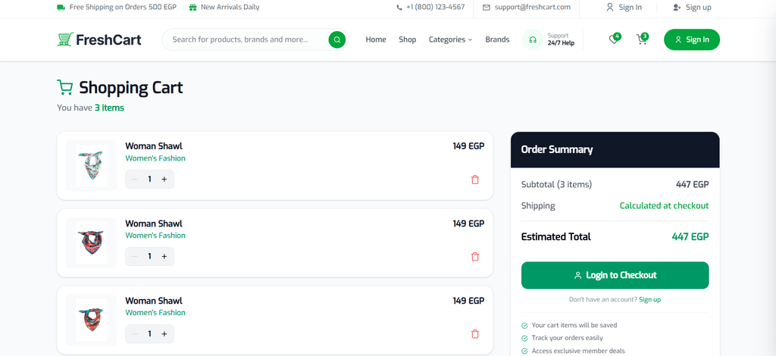Open the Home navigation link
The image size is (776, 356).
point(376,39)
